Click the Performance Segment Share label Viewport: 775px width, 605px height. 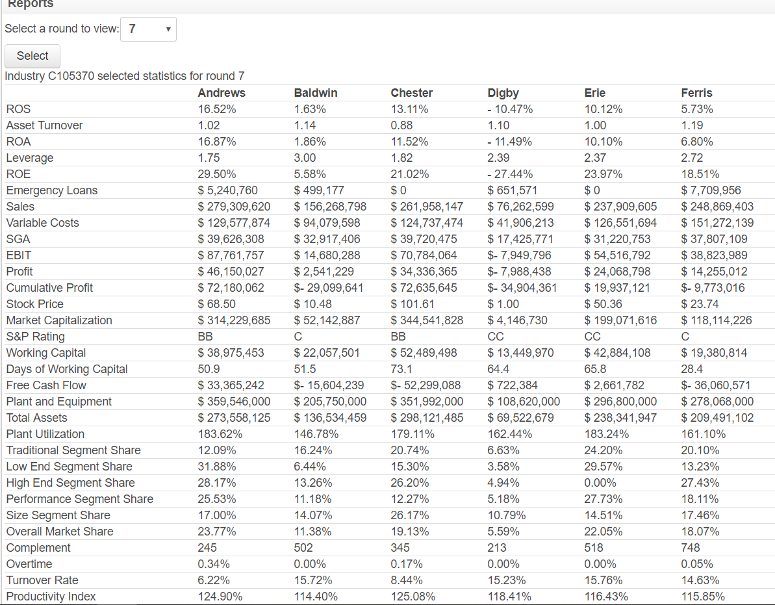(79, 499)
